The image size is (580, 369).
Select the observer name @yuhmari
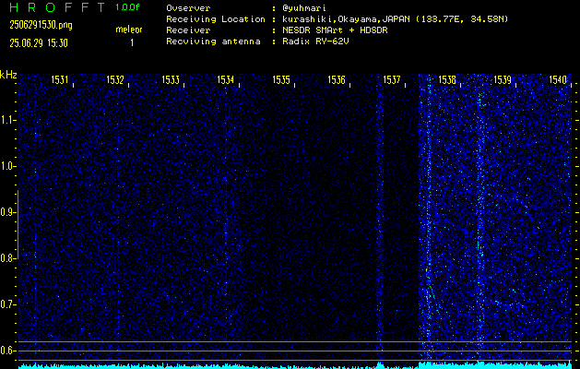pyautogui.click(x=304, y=8)
